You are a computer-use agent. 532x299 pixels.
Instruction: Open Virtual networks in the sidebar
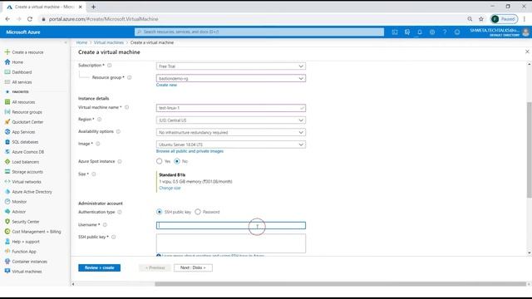(x=27, y=182)
